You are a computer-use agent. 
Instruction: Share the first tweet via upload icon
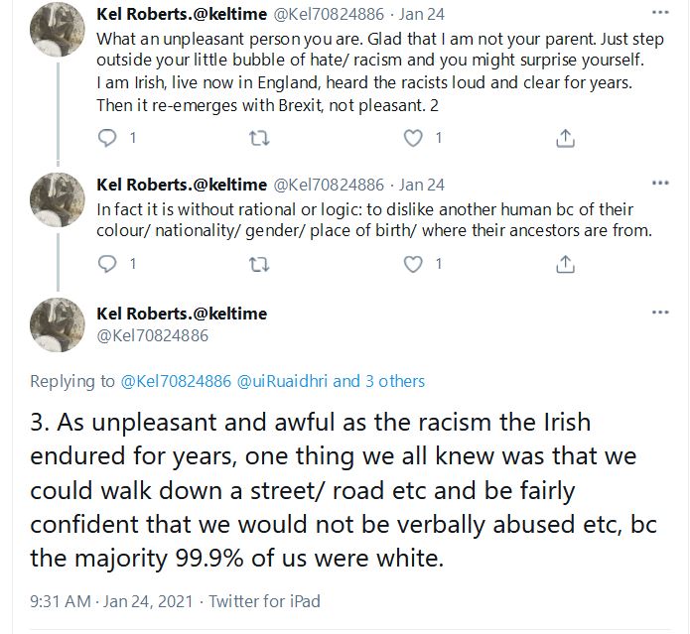click(x=566, y=138)
